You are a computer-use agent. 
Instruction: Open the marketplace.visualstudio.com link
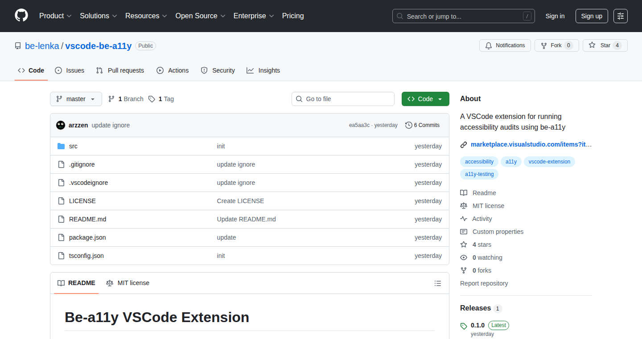coord(531,144)
